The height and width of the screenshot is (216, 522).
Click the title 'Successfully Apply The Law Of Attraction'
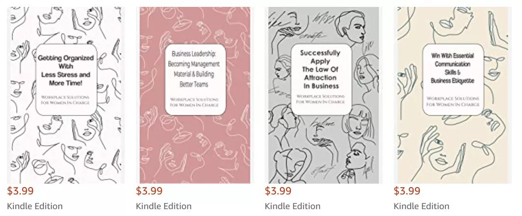[320, 69]
